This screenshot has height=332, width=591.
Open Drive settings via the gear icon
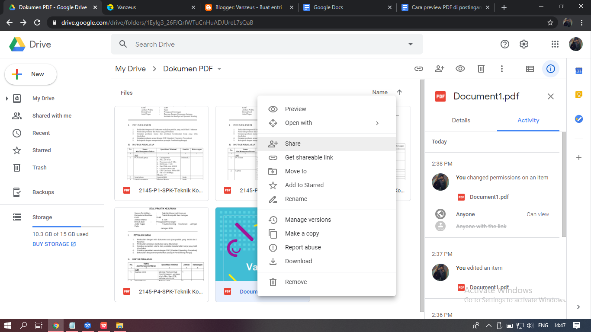(x=524, y=44)
